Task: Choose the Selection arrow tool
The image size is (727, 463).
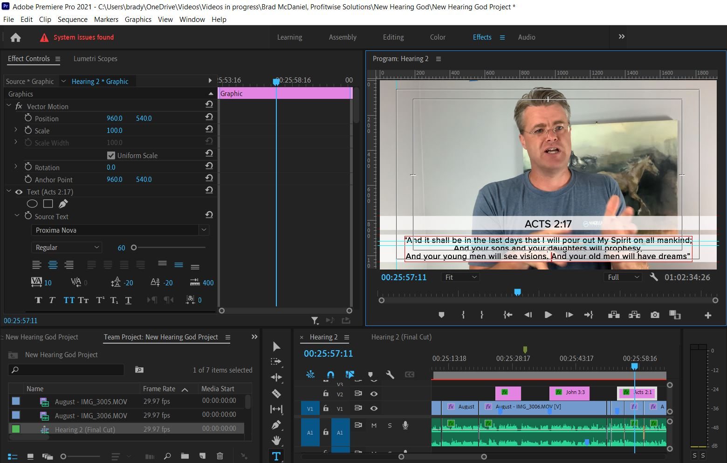Action: tap(276, 346)
